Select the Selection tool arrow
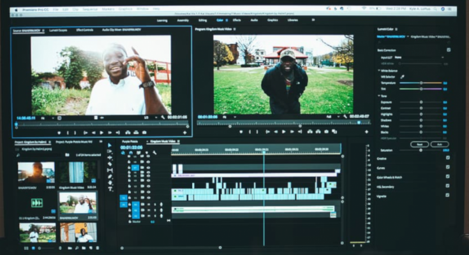The width and height of the screenshot is (469, 255). point(110,145)
